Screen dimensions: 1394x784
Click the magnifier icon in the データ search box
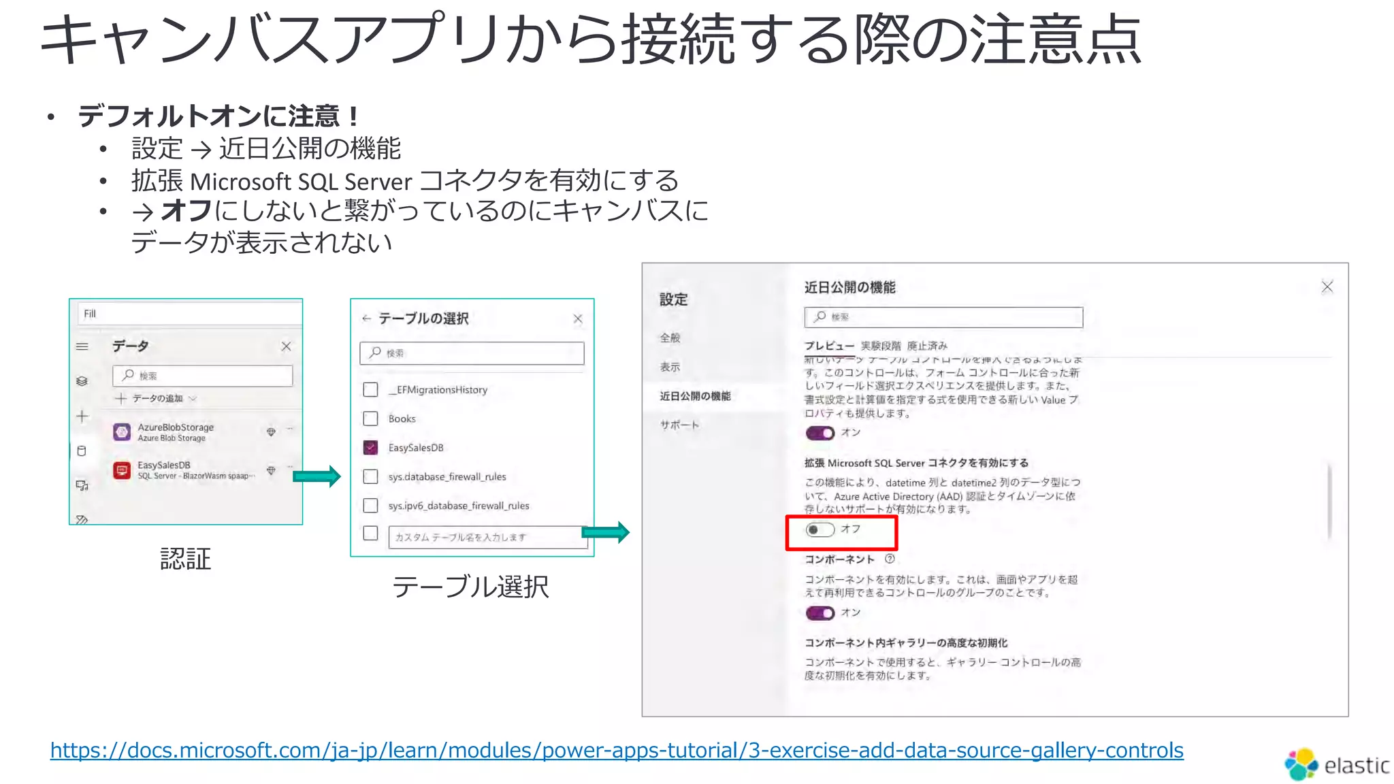pyautogui.click(x=128, y=375)
